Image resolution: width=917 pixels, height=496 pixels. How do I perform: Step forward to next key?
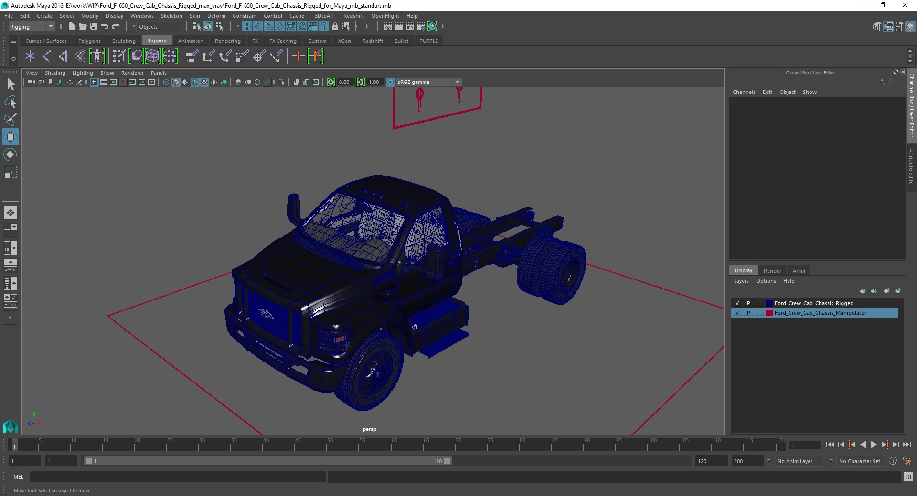[x=885, y=444]
